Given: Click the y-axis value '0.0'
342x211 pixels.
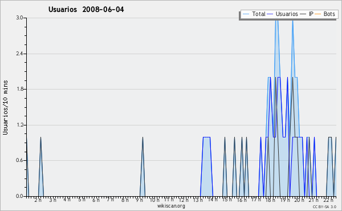Looking at the screenshot, I should [x=19, y=196].
